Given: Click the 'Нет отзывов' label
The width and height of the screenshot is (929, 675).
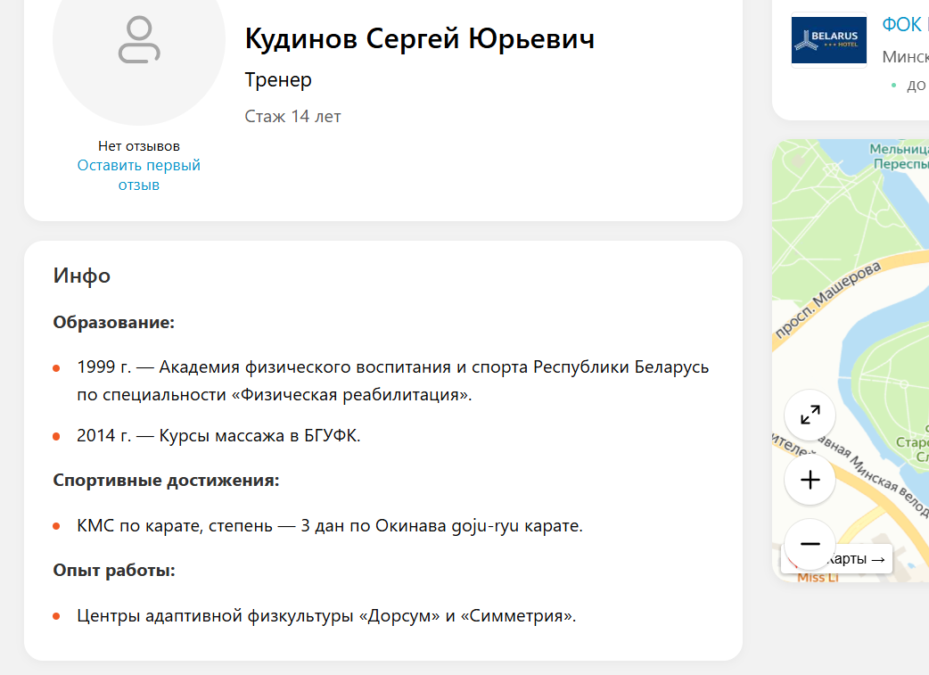Looking at the screenshot, I should pos(139,145).
